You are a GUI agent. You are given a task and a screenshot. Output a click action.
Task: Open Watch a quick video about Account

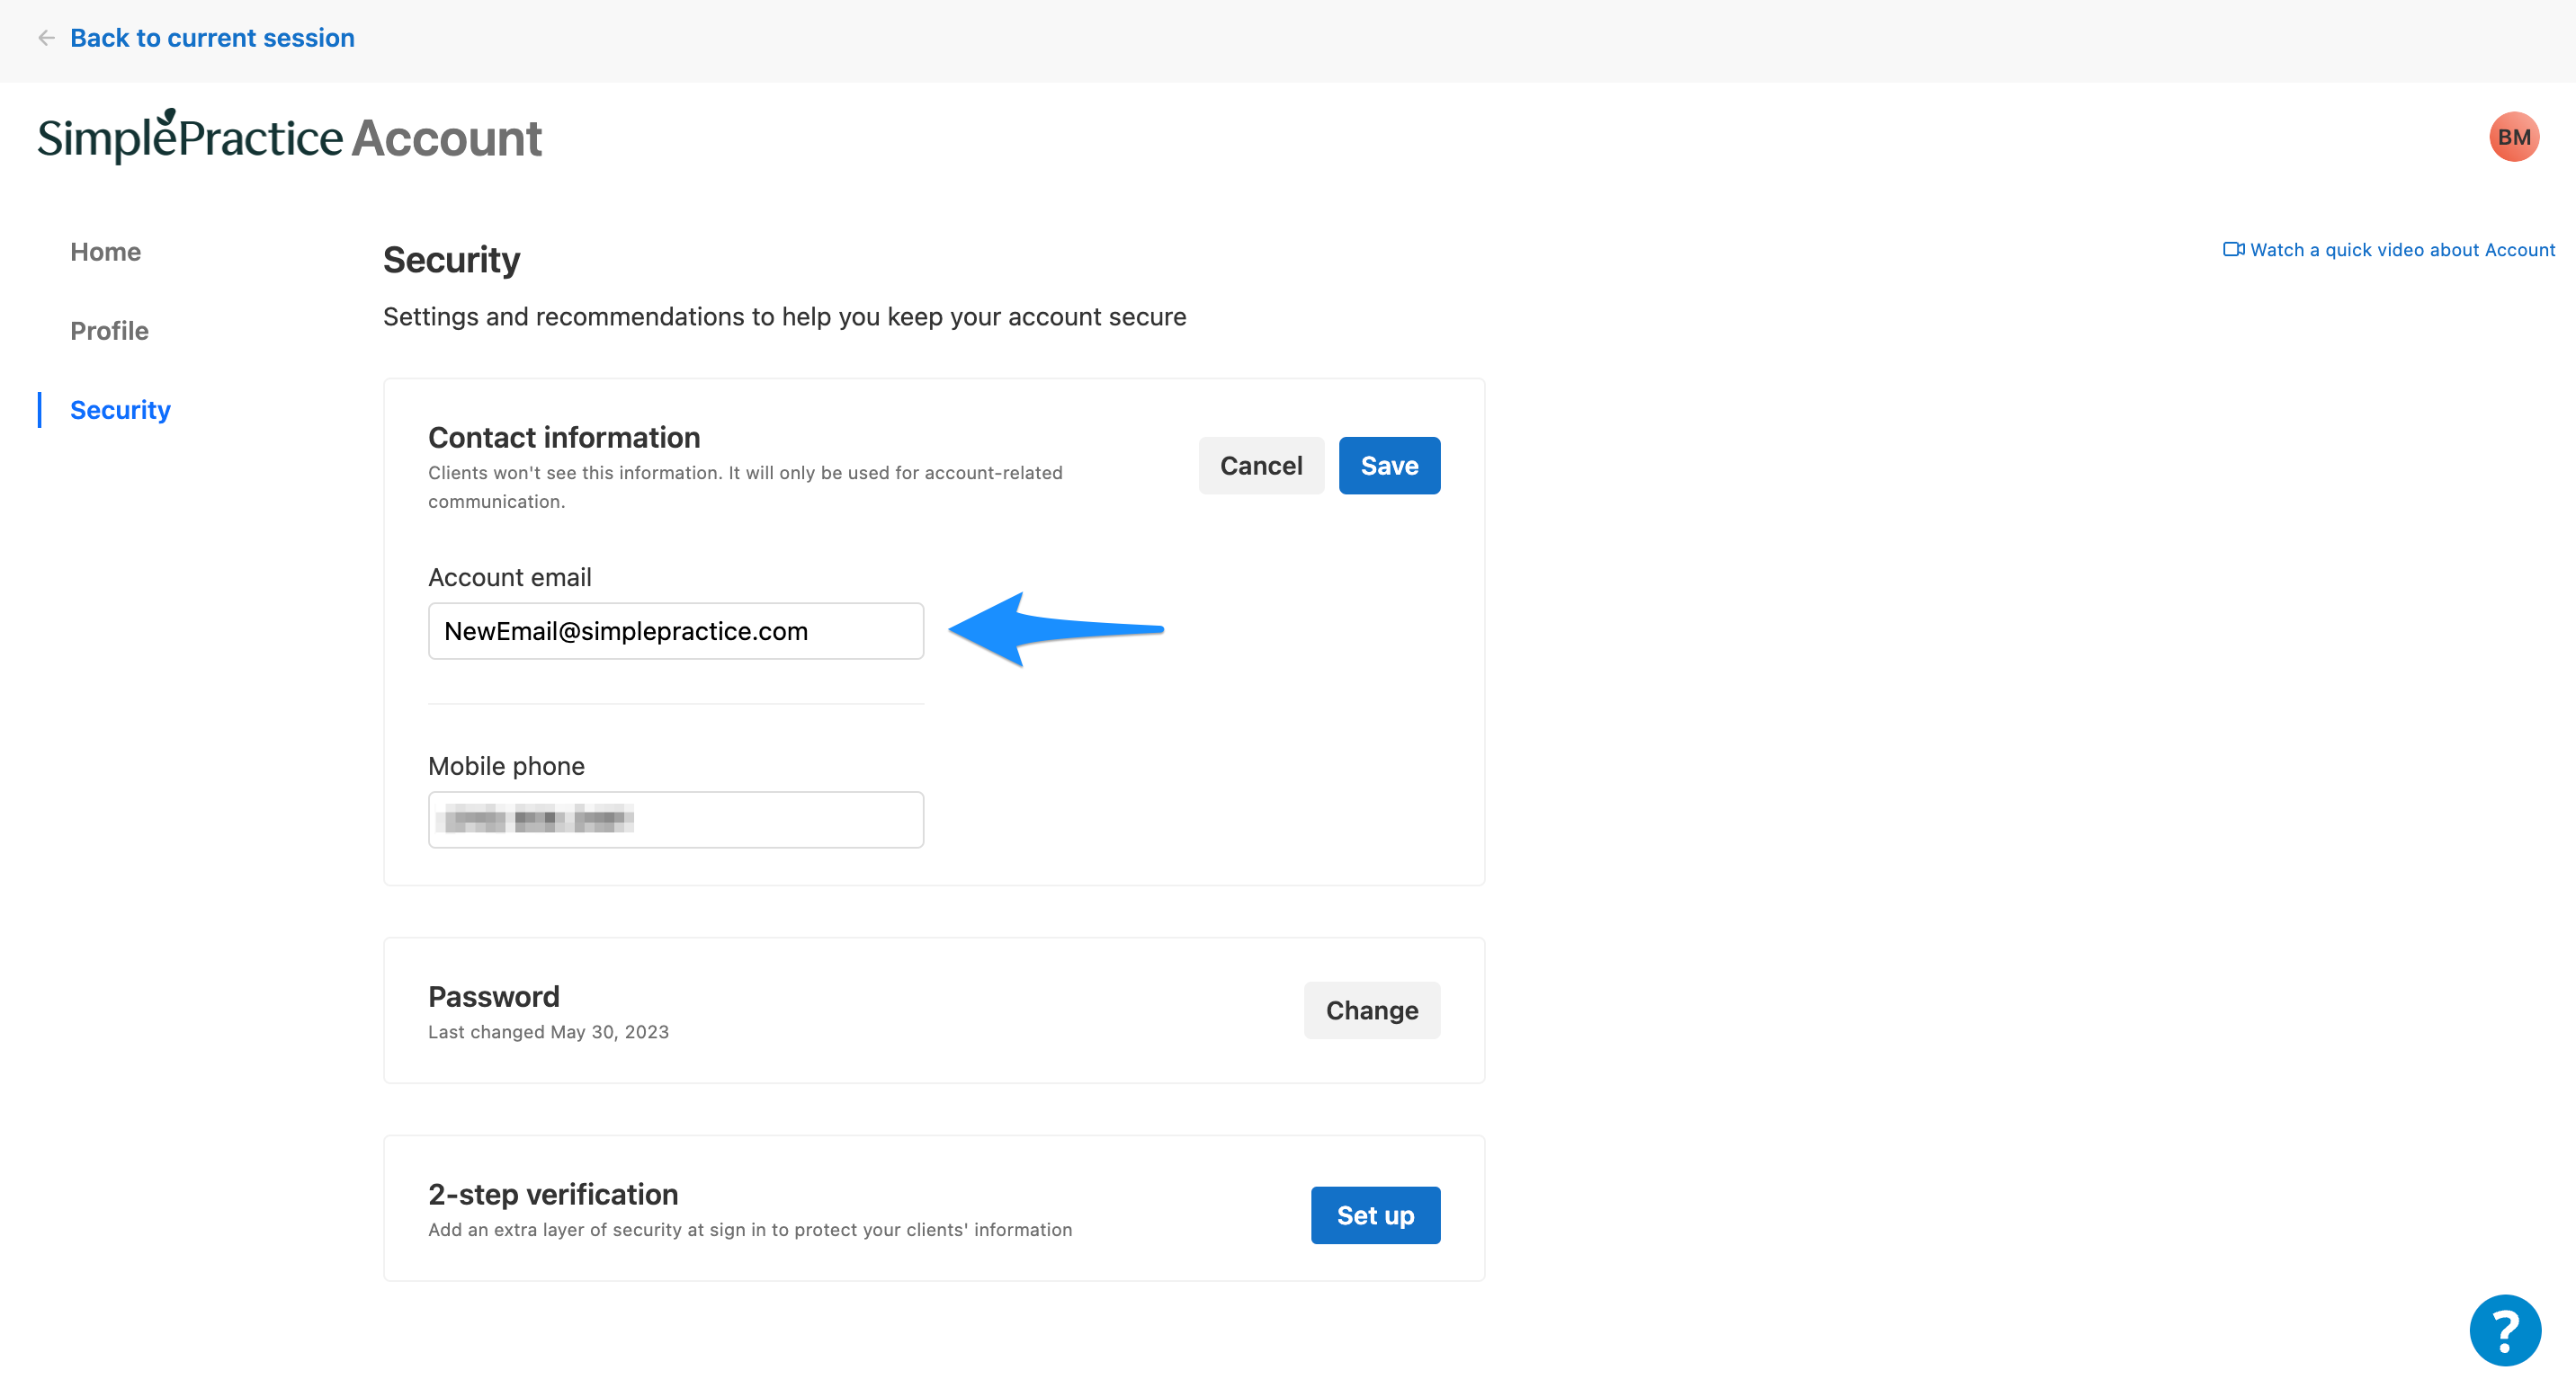[2402, 250]
